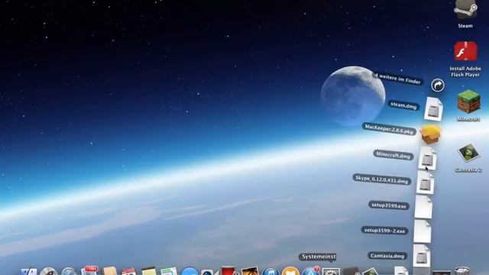Open the Minecraft.dmg disk image icon
489x275 pixels.
pyautogui.click(x=427, y=158)
